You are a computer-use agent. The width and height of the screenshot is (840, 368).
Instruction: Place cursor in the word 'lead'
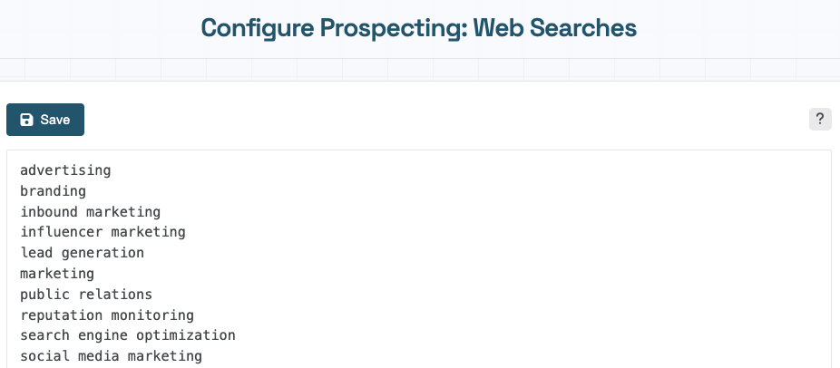pyautogui.click(x=36, y=253)
